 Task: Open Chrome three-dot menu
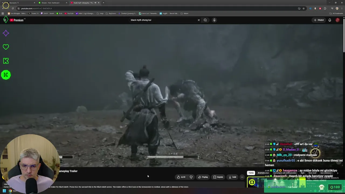tap(341, 8)
